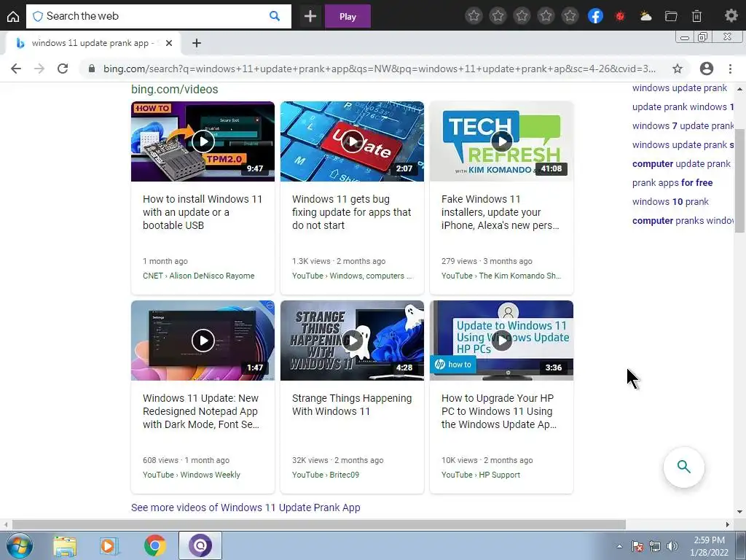The width and height of the screenshot is (746, 560).
Task: Select related search 'prank apps for free'
Action: coord(672,183)
